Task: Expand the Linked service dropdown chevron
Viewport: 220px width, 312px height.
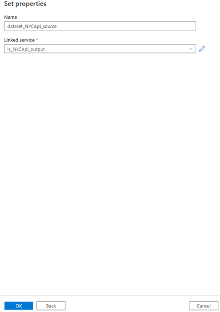Action: (191, 49)
